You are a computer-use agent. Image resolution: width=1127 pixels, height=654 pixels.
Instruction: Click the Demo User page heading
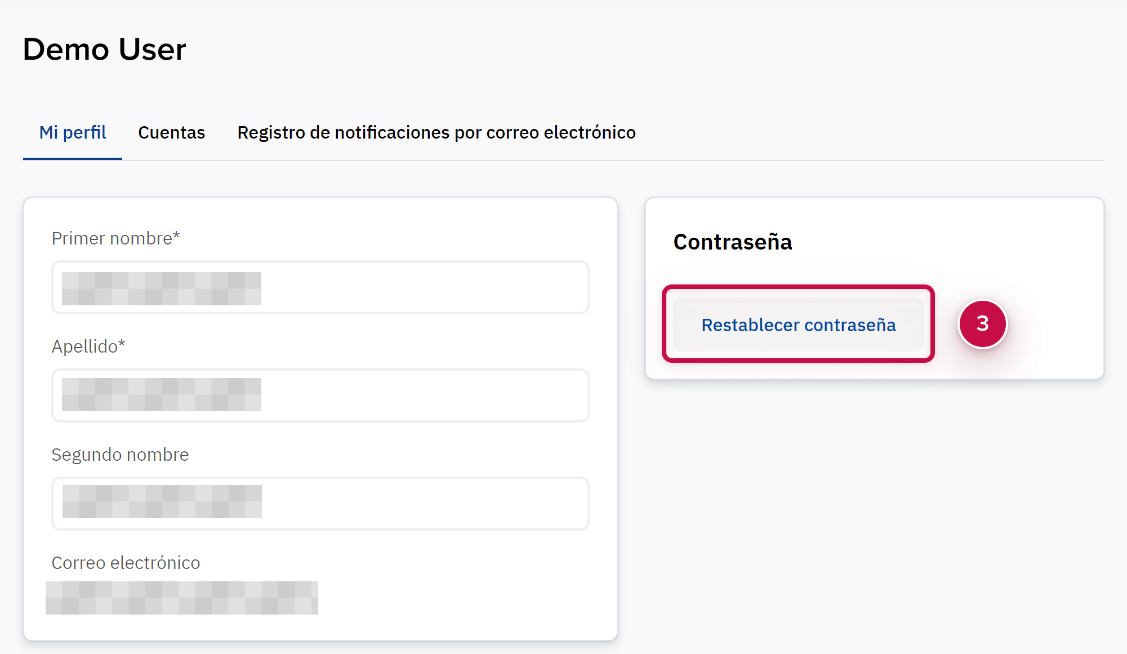tap(104, 50)
